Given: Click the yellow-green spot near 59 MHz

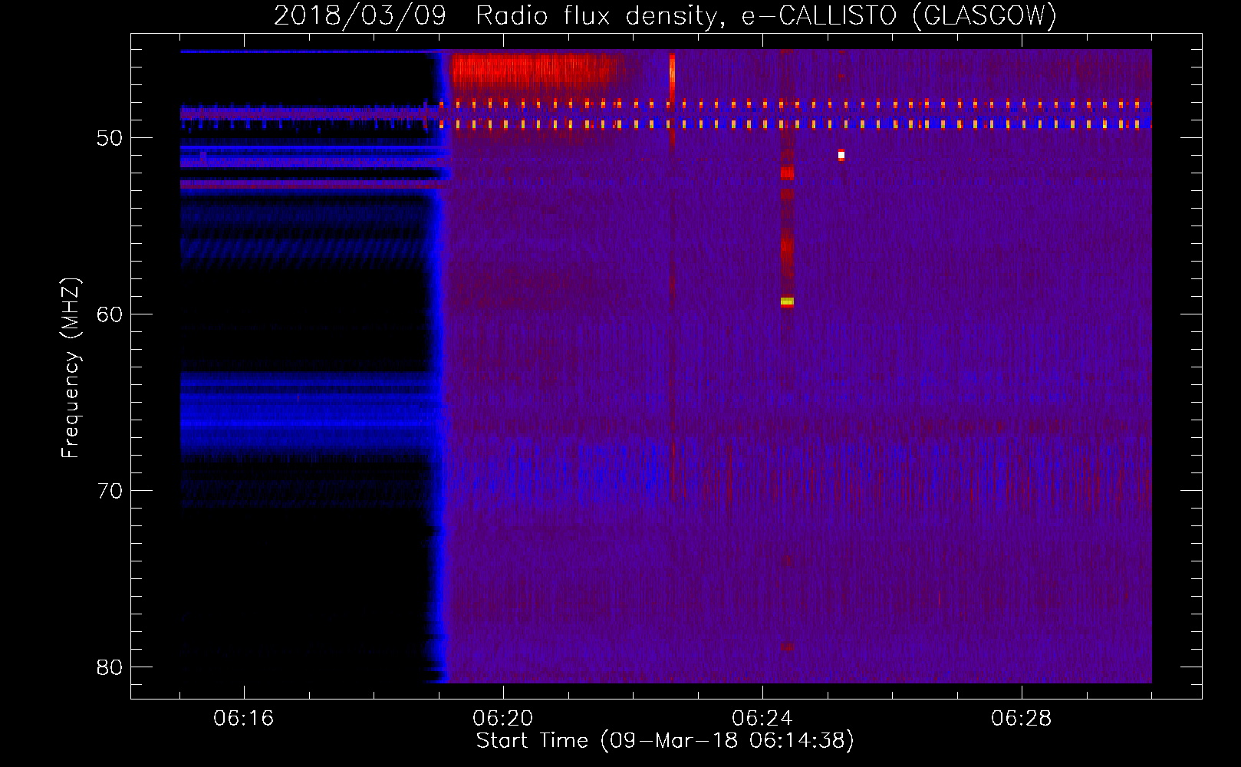Looking at the screenshot, I should [787, 301].
